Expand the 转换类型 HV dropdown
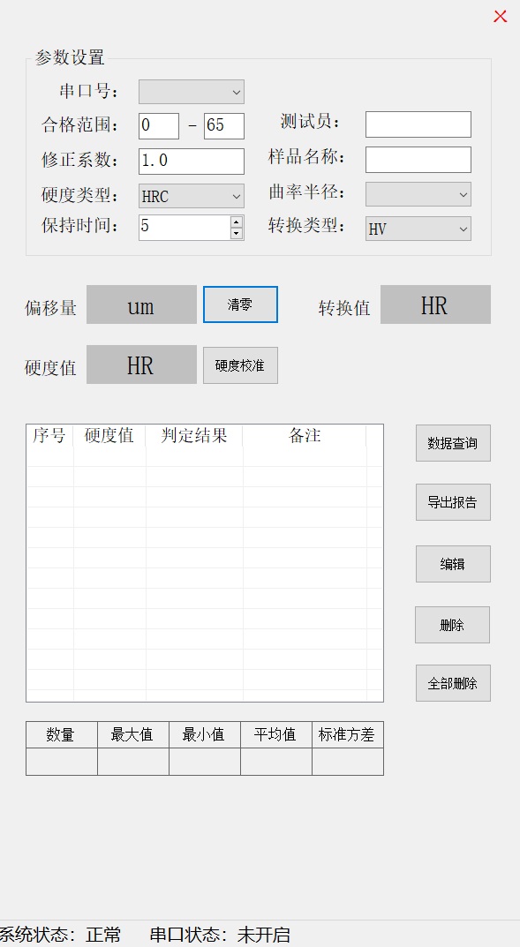The width and height of the screenshot is (520, 947). pyautogui.click(x=418, y=229)
